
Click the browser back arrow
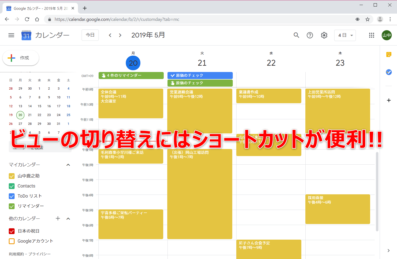pyautogui.click(x=7, y=19)
